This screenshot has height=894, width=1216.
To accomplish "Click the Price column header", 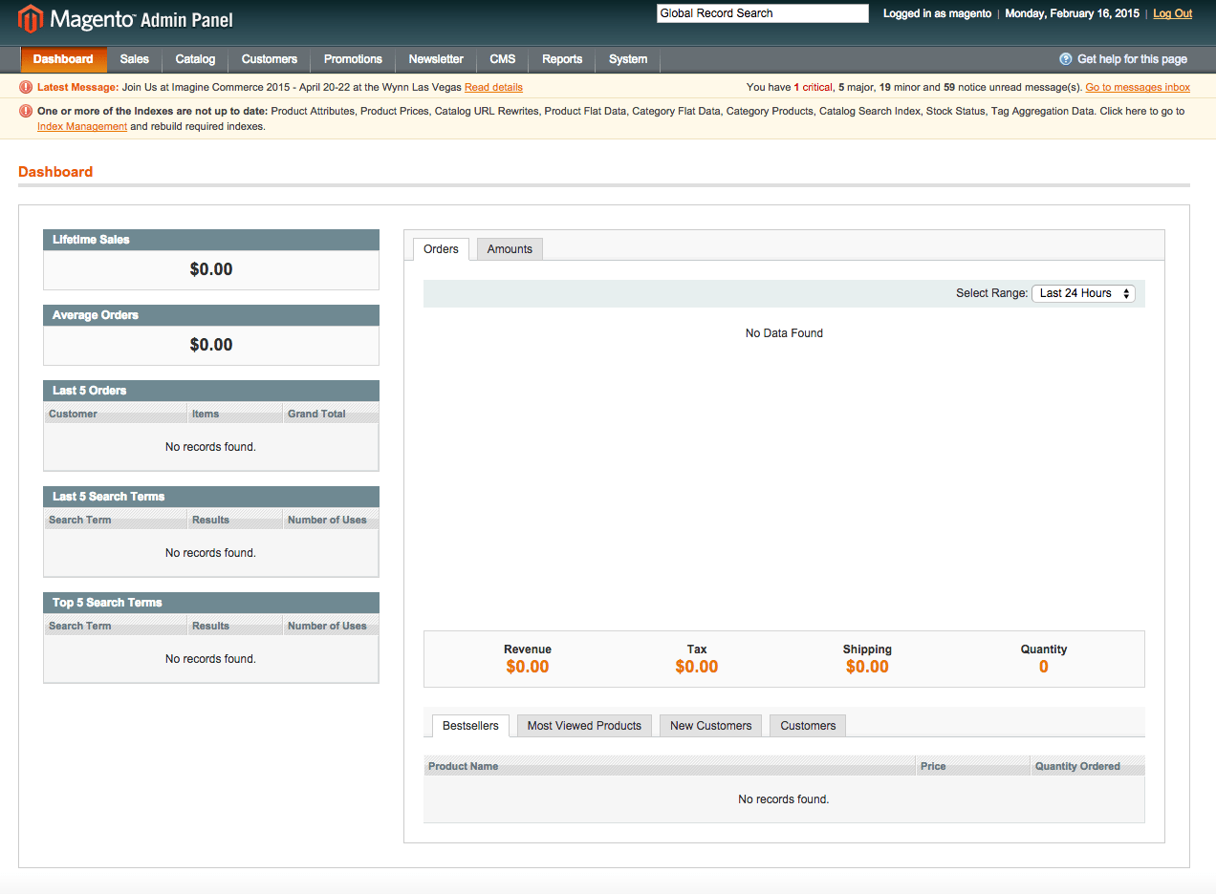I will (973, 766).
